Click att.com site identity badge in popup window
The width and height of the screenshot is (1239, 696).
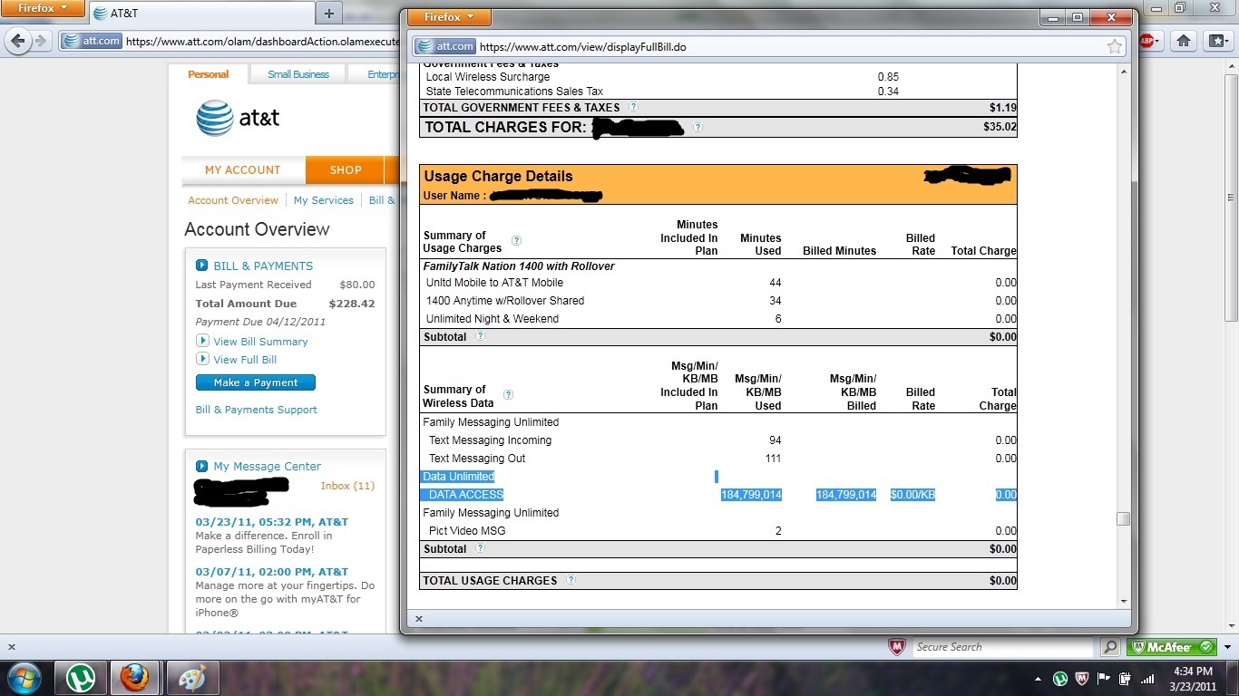coord(444,46)
